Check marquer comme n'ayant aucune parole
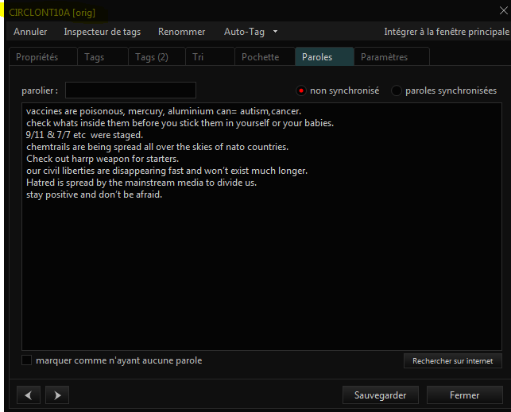 click(x=27, y=360)
